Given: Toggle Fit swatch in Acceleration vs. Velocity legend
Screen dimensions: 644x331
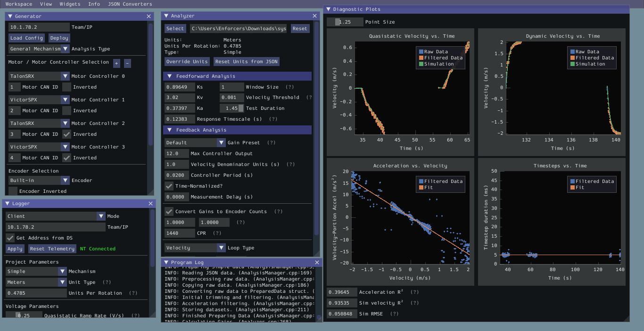Looking at the screenshot, I should 421,187.
